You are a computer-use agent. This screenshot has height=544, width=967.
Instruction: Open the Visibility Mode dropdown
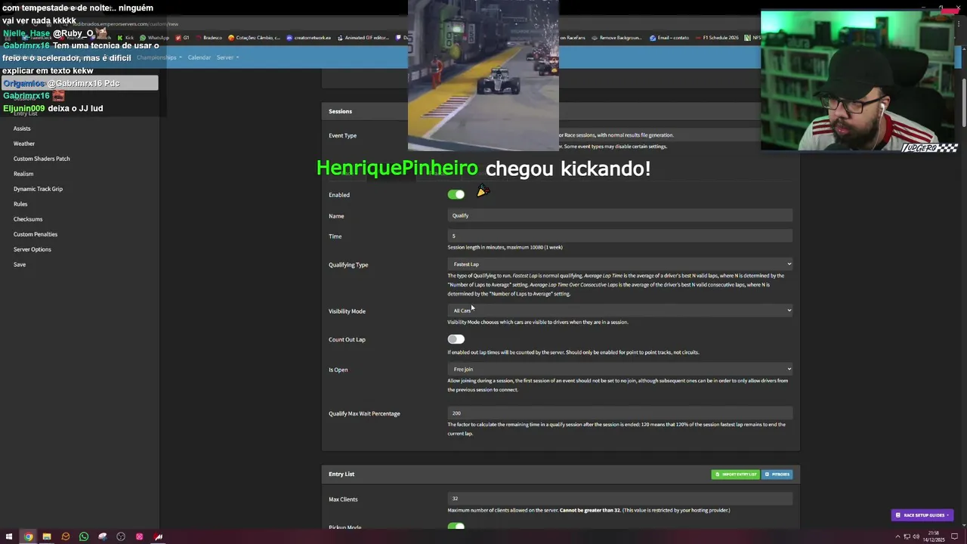[x=620, y=311]
